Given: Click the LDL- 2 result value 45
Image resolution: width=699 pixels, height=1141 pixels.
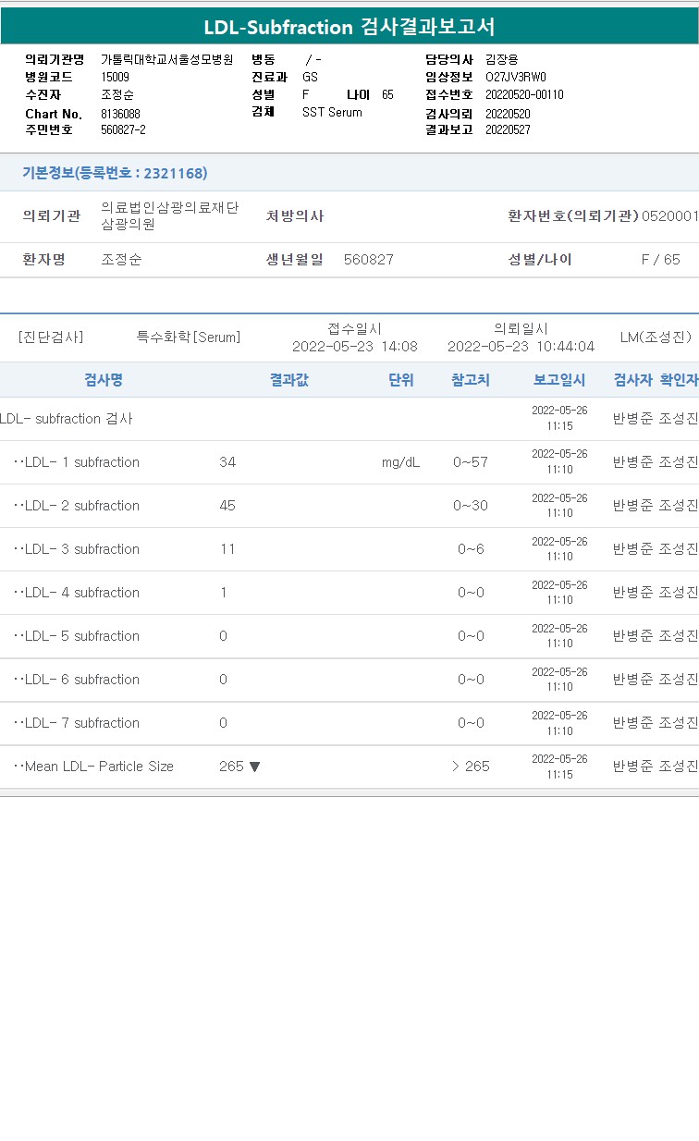Looking at the screenshot, I should [x=227, y=506].
